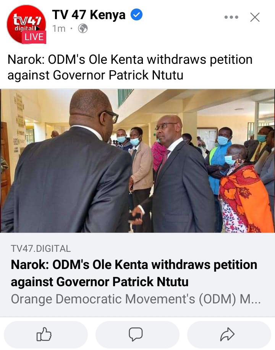Click the post caption about Governor Patrick Ntutu
The width and height of the screenshot is (275, 350).
[130, 67]
